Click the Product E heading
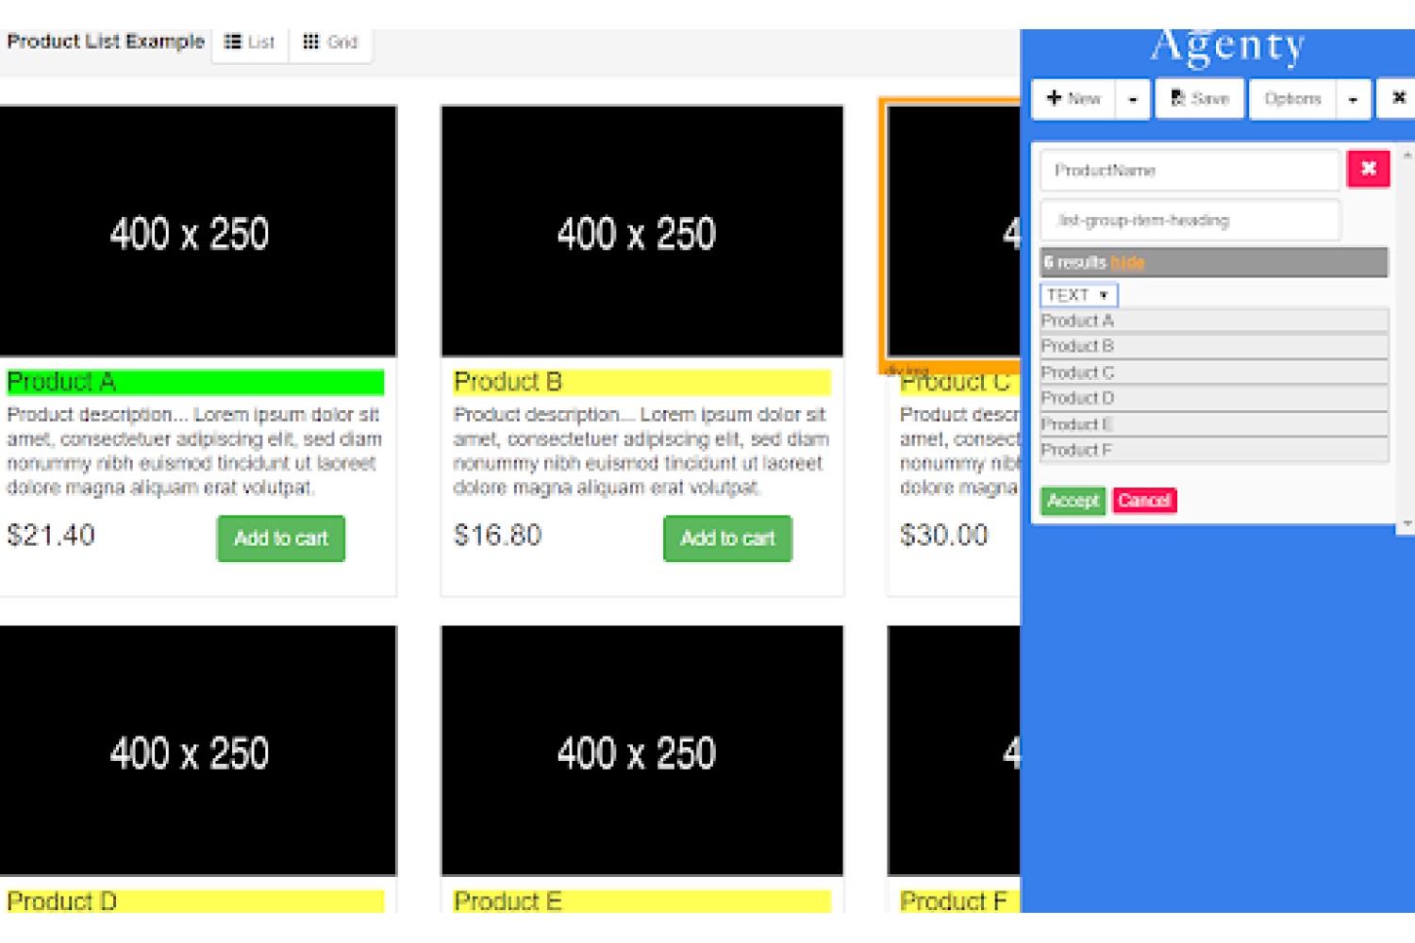 [x=641, y=902]
